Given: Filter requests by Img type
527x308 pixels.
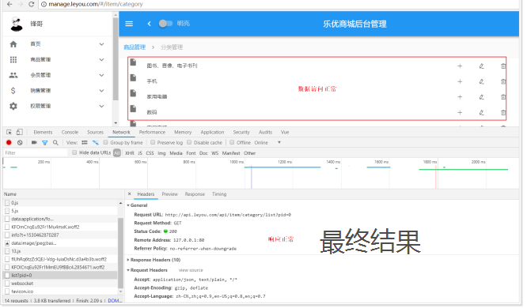Looking at the screenshot, I should (161, 153).
